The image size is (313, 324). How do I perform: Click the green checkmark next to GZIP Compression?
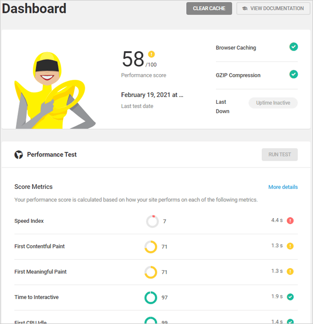pyautogui.click(x=294, y=75)
